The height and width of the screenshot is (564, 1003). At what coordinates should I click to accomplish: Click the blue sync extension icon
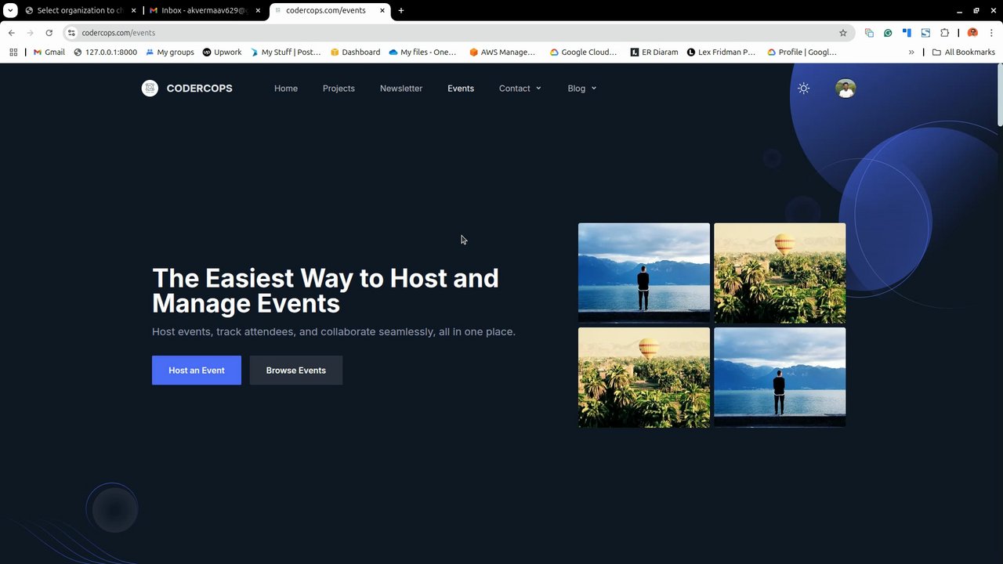pyautogui.click(x=925, y=33)
